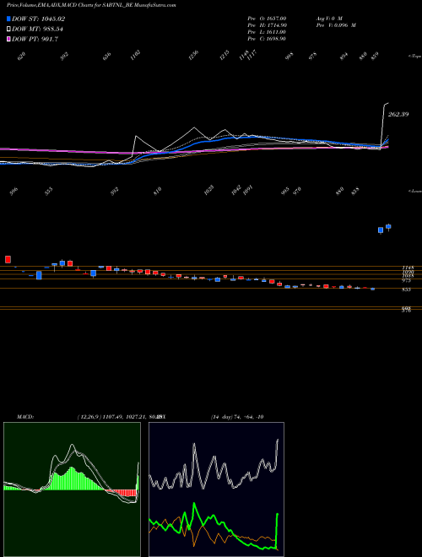Click the '833' support level label
The height and width of the screenshot is (557, 422).
406,289
